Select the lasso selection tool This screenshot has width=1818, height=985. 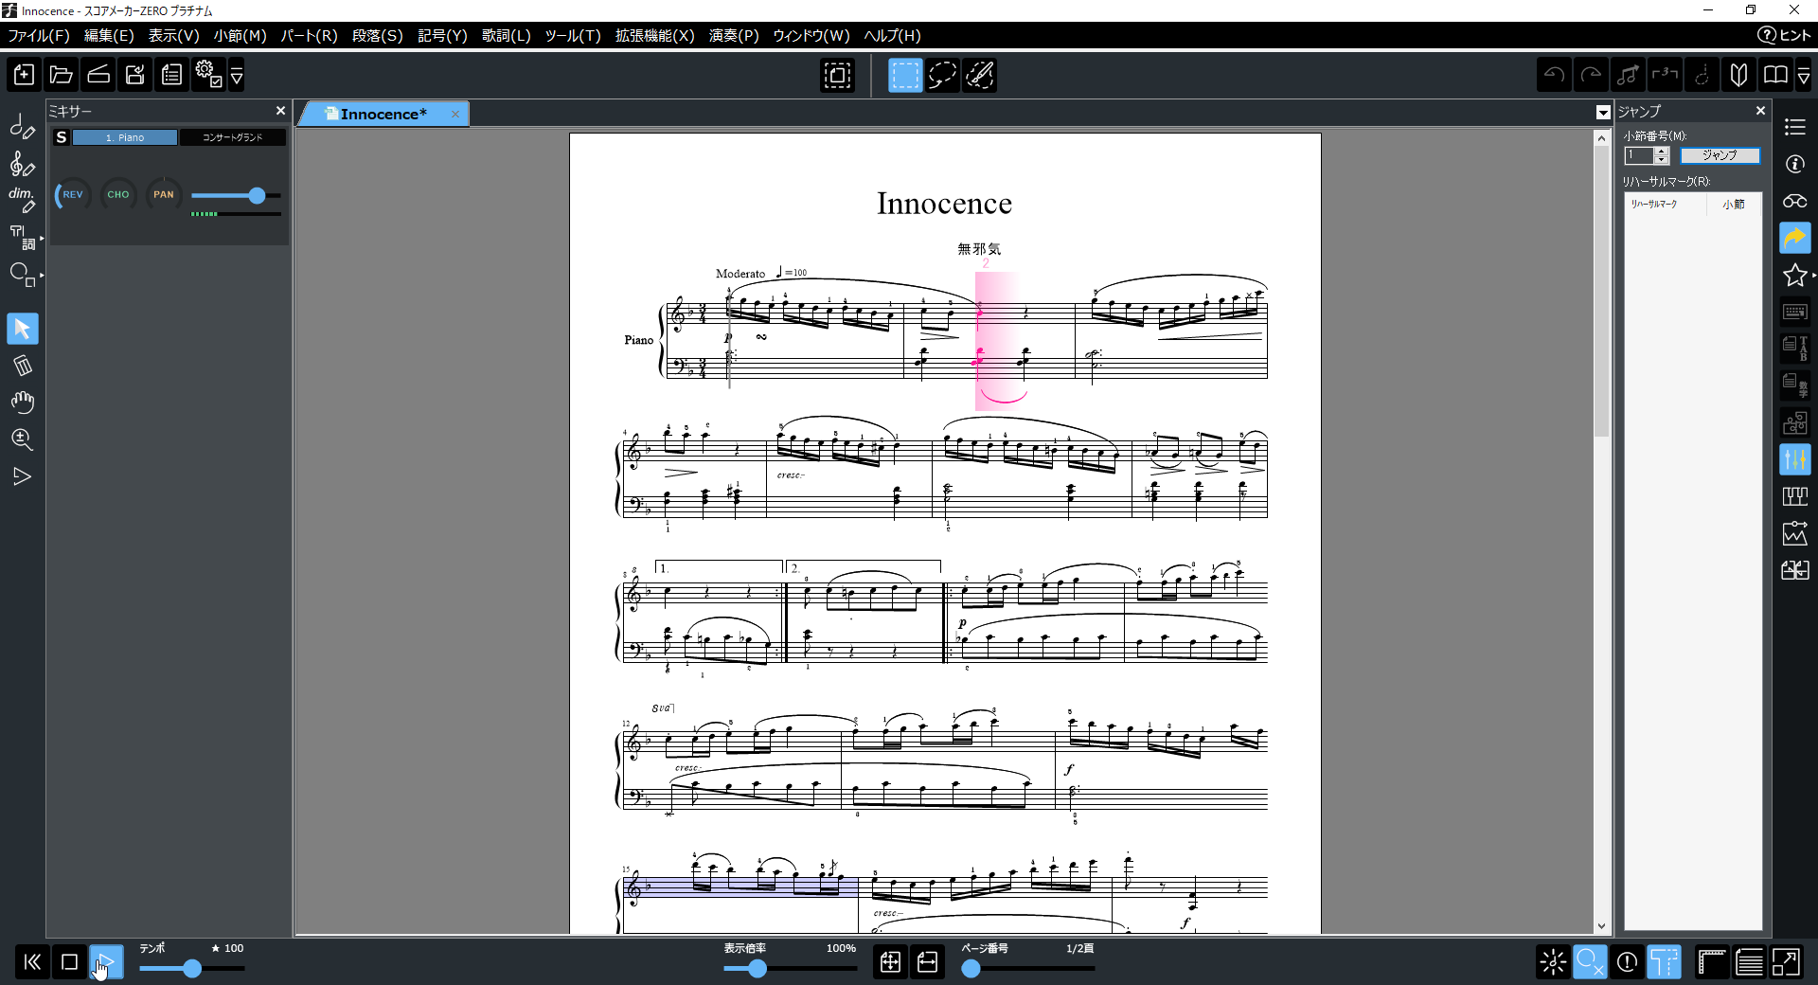point(942,75)
